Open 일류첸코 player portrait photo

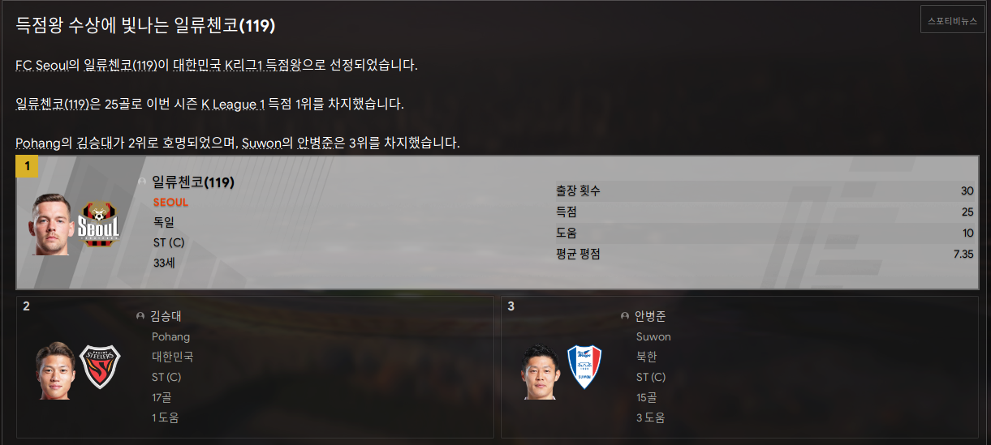(53, 225)
